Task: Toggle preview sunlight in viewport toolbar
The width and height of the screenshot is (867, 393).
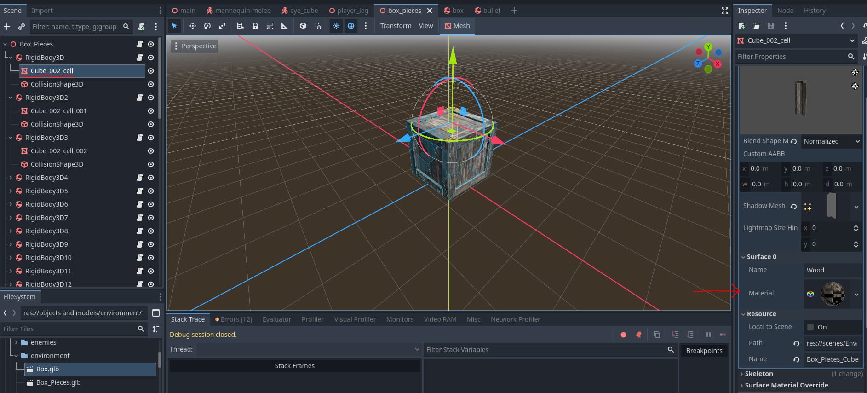Action: click(x=336, y=26)
